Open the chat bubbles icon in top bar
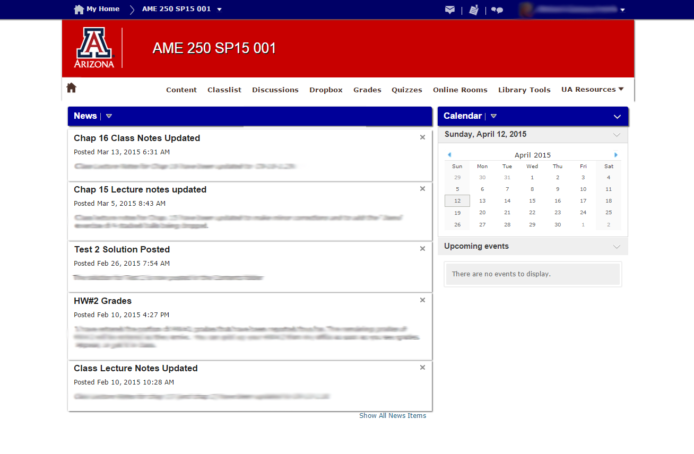Screen dimensions: 694x454 497,10
